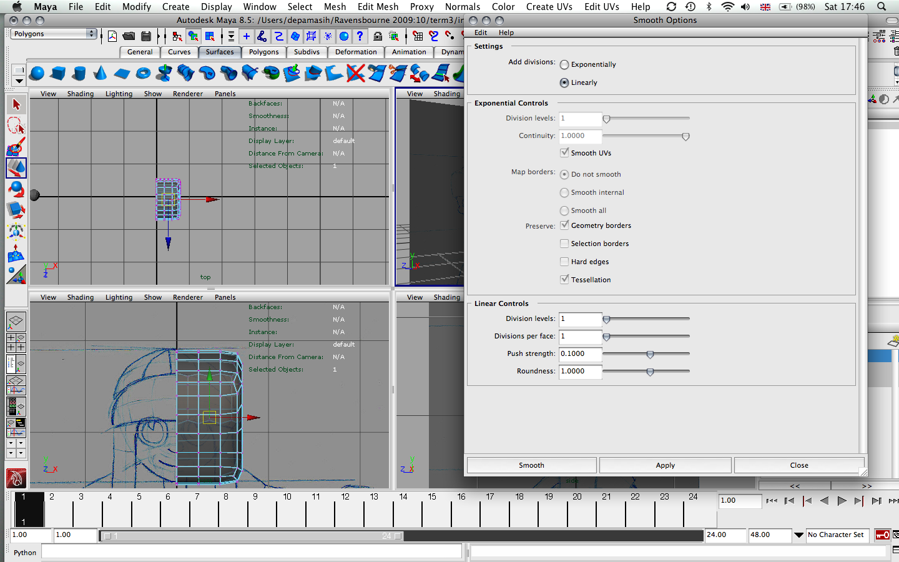Toggle Geometry borders checkbox
899x562 pixels.
click(x=564, y=225)
